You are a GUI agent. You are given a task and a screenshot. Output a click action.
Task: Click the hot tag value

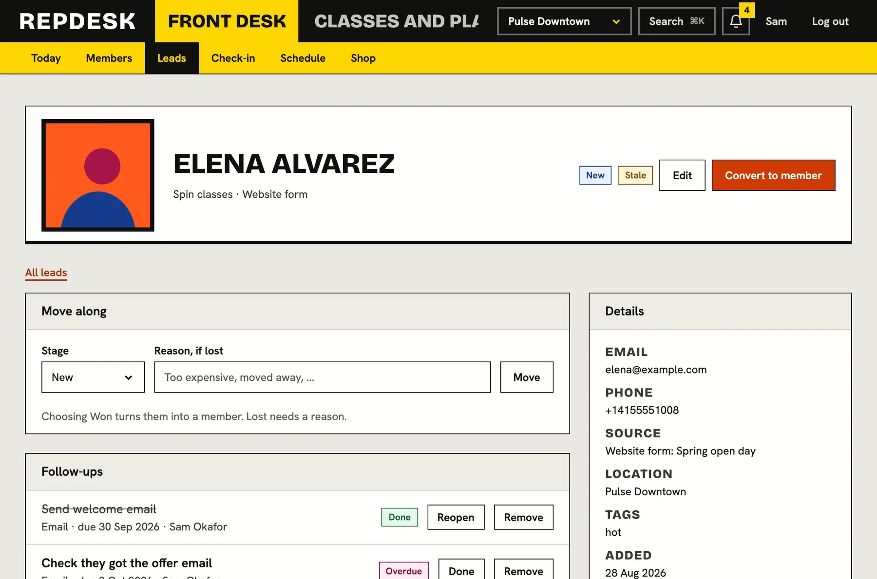point(613,532)
